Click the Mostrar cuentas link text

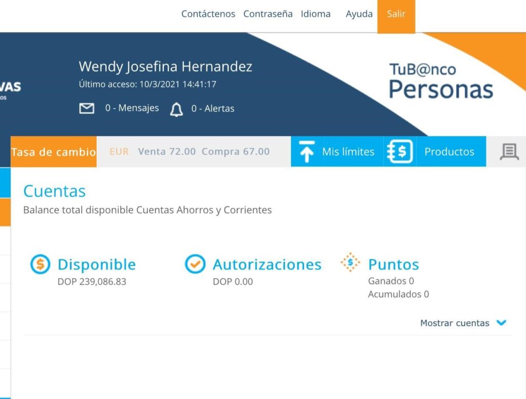455,323
